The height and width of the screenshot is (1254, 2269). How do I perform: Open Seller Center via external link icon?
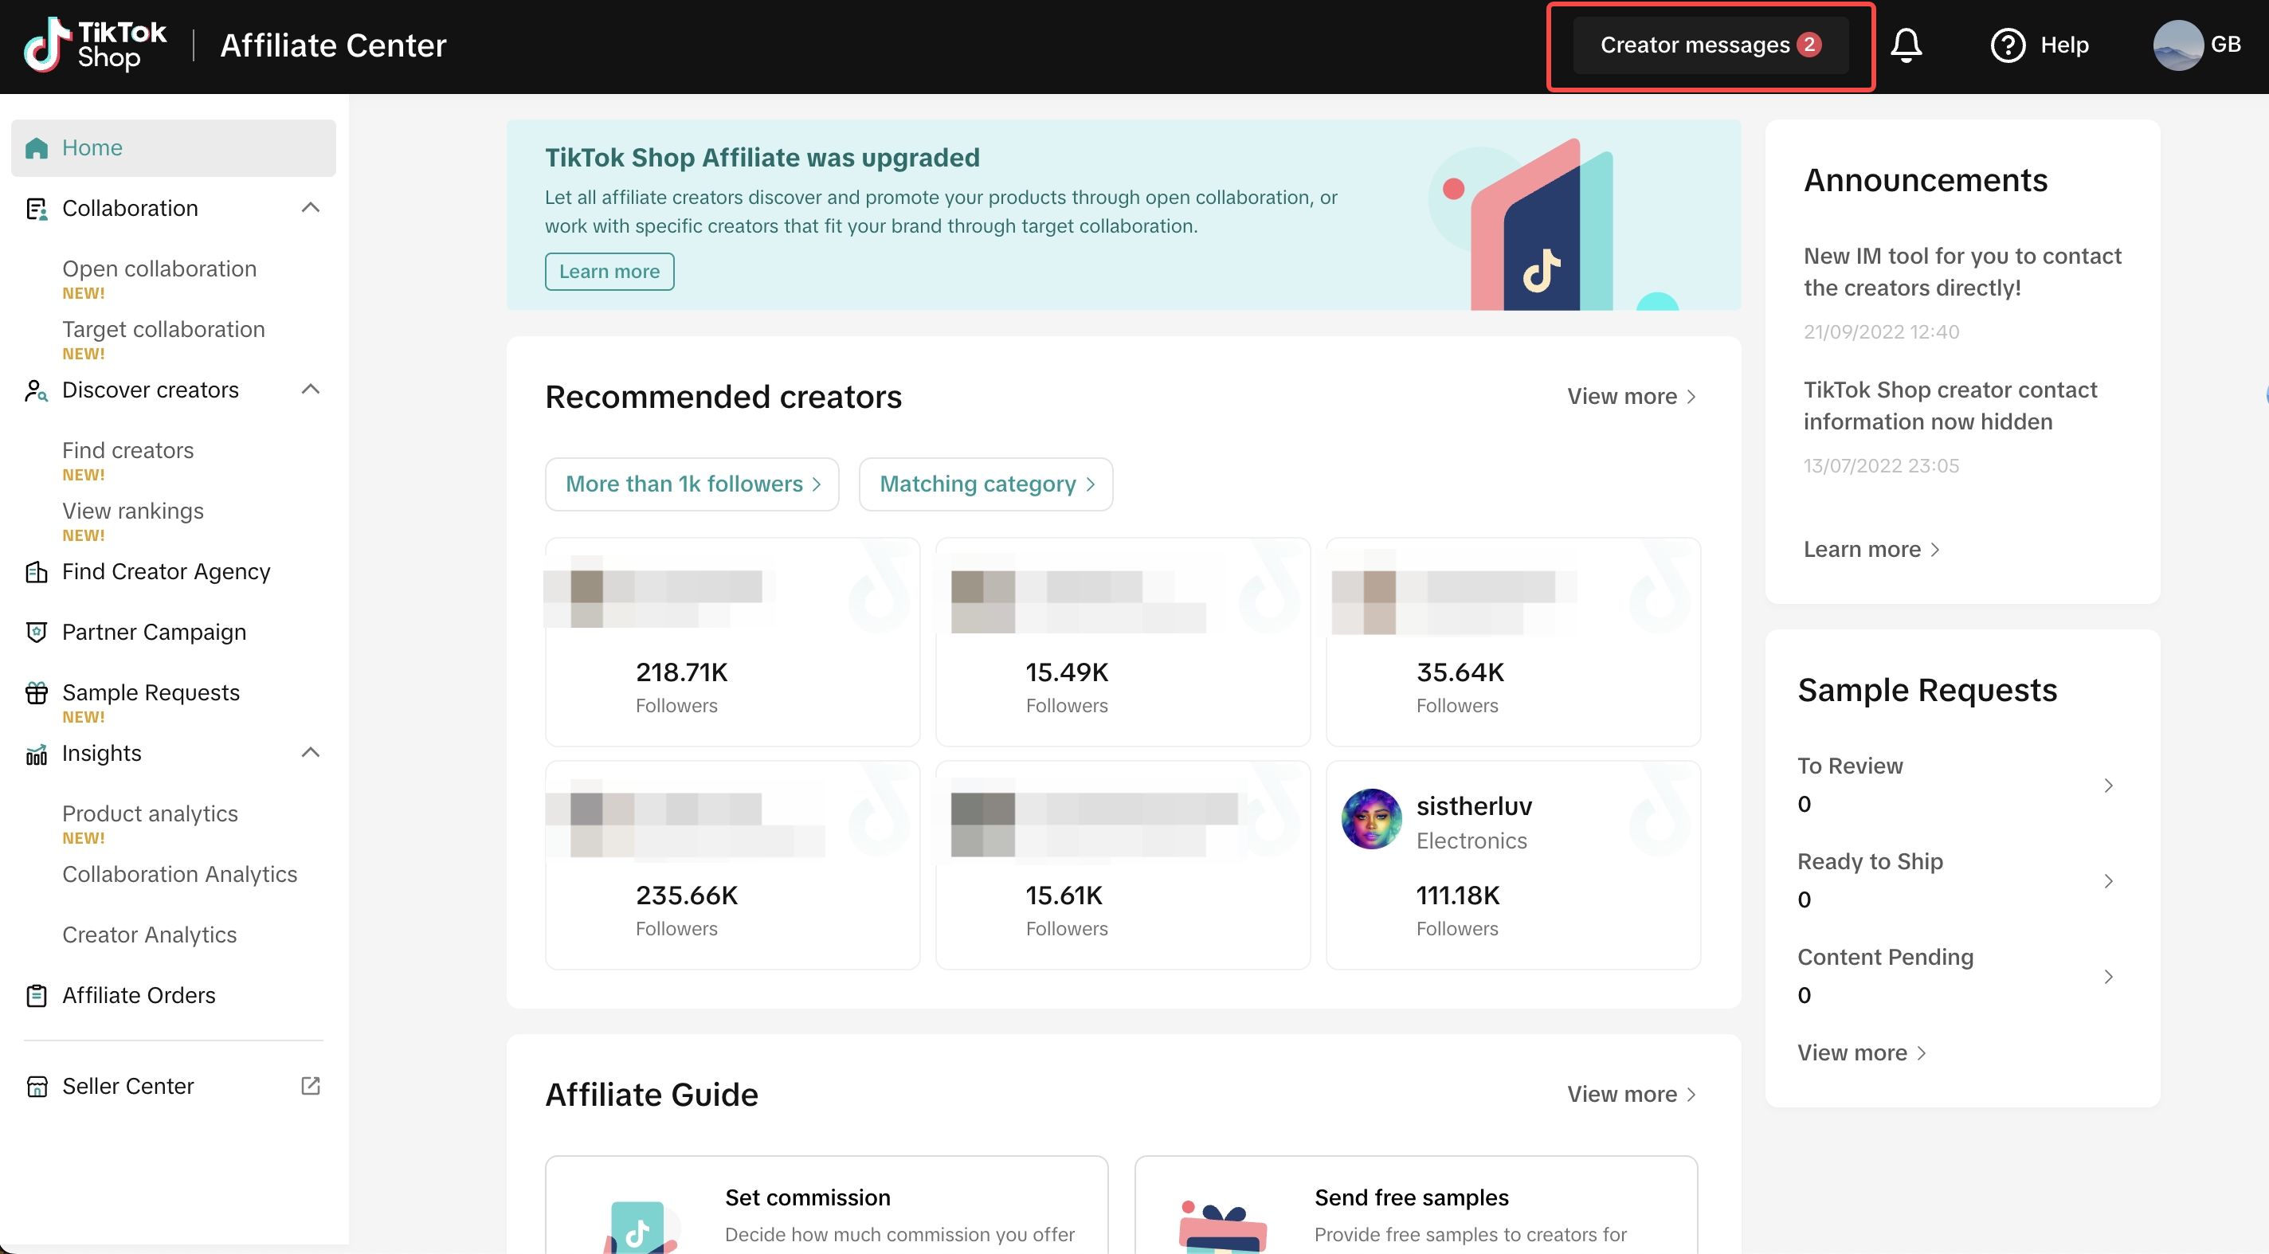(x=310, y=1085)
